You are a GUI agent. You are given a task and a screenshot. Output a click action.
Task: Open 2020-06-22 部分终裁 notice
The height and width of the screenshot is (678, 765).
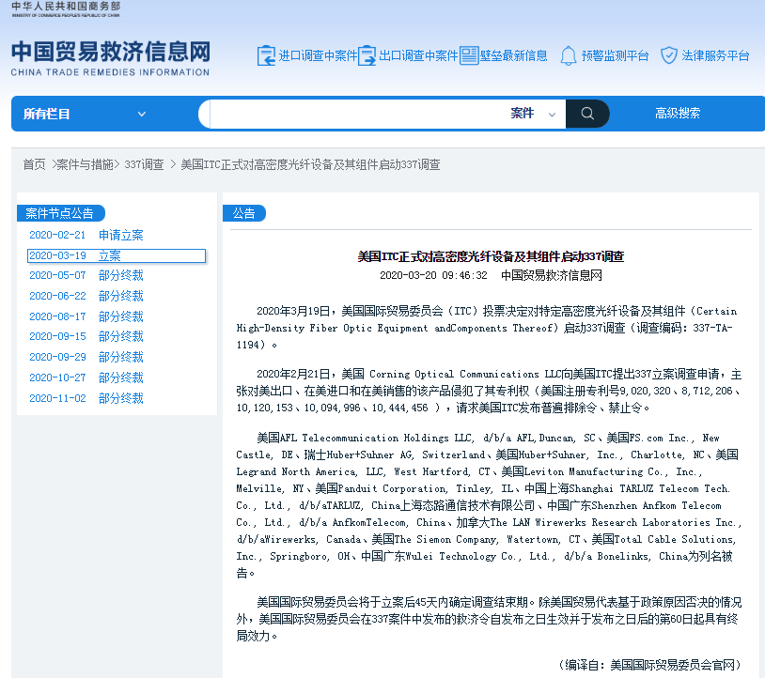pos(86,296)
